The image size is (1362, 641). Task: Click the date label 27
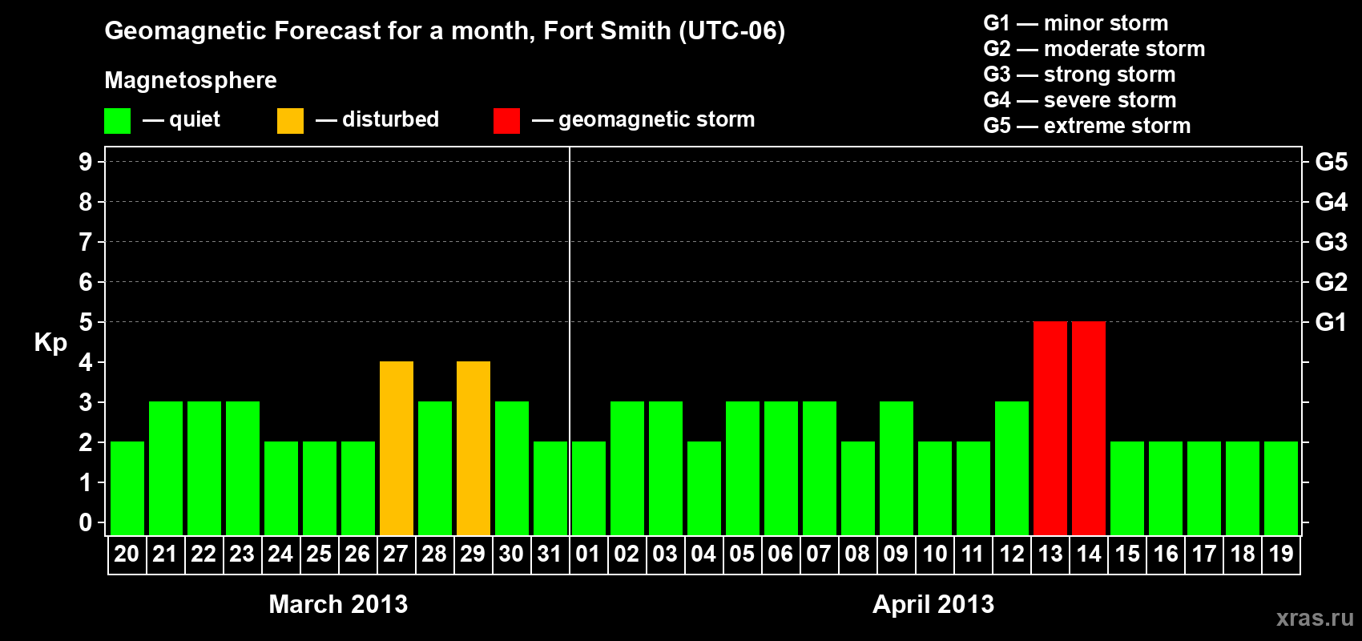click(396, 554)
